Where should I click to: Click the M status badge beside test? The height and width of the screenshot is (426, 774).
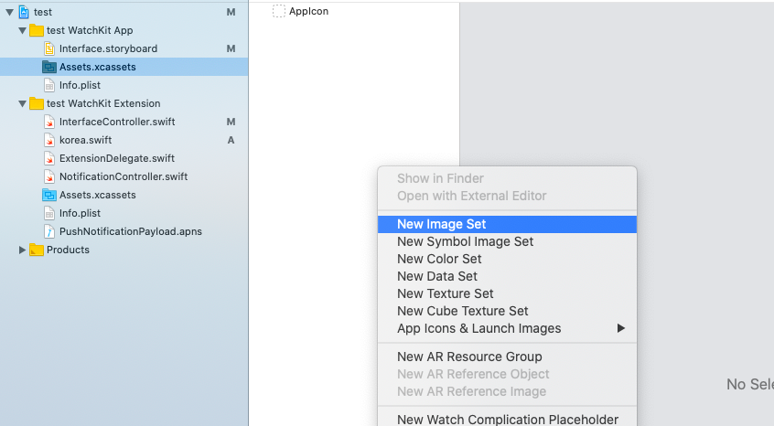(x=231, y=12)
